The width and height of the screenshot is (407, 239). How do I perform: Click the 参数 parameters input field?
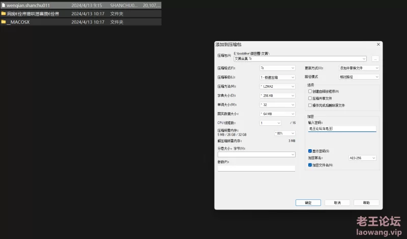click(x=256, y=168)
